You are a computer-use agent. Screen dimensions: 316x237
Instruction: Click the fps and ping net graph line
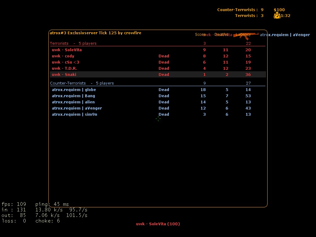point(35,204)
